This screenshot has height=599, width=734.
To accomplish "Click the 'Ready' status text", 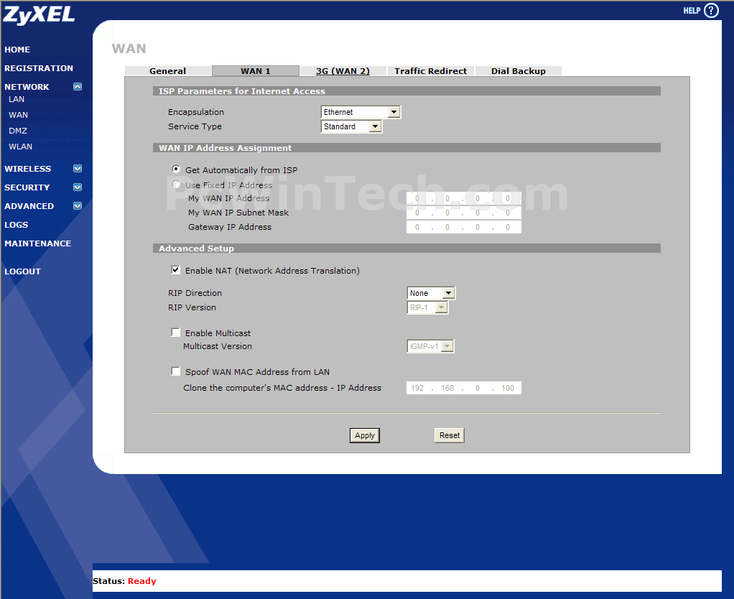I will coord(141,581).
